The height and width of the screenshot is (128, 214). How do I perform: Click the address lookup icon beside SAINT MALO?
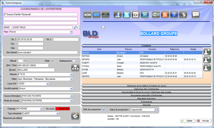(x=76, y=27)
